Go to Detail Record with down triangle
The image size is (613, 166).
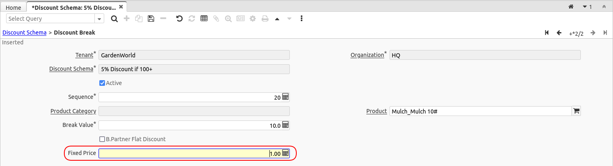click(x=289, y=19)
